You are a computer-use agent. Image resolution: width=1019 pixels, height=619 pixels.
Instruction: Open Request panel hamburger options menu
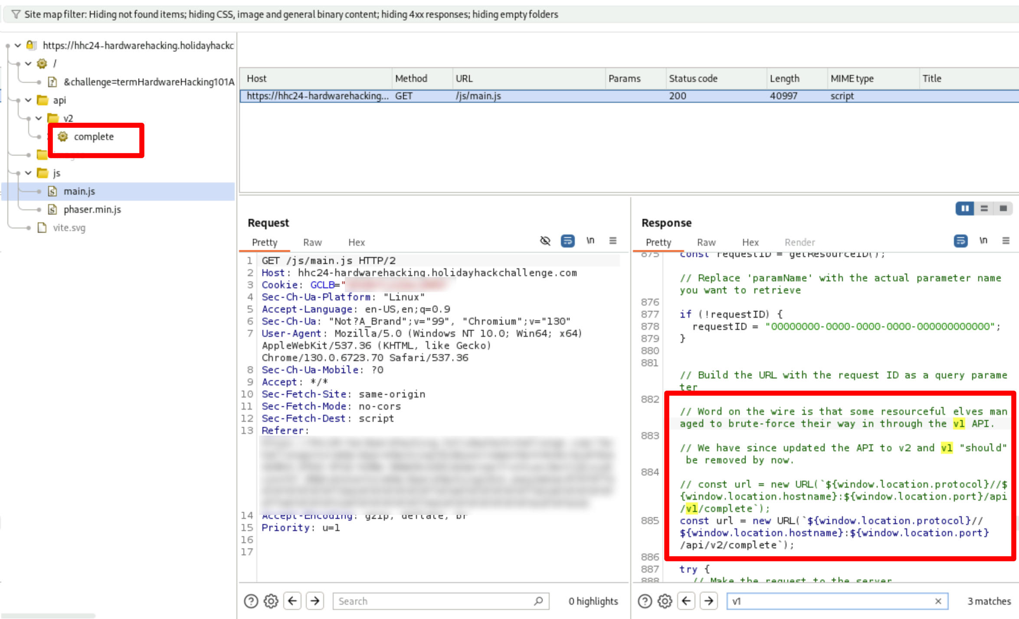613,241
